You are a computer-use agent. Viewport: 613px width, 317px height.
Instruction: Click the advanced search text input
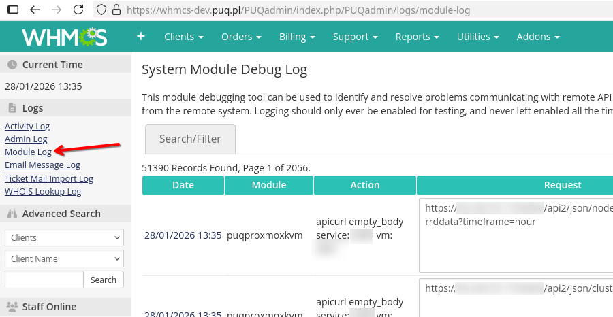point(44,280)
